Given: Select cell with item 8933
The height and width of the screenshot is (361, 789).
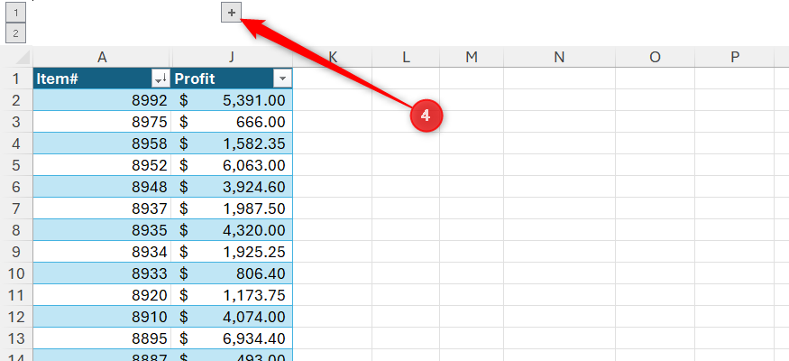Looking at the screenshot, I should click(x=102, y=273).
